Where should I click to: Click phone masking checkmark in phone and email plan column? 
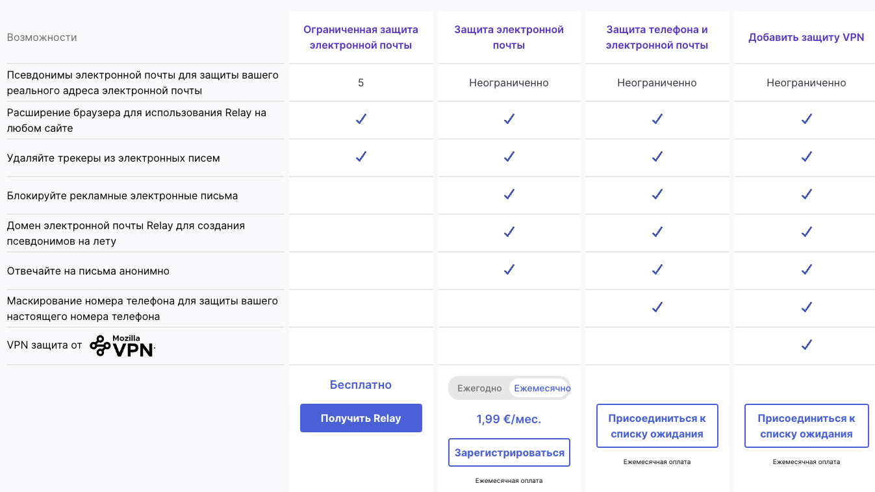[x=657, y=307]
